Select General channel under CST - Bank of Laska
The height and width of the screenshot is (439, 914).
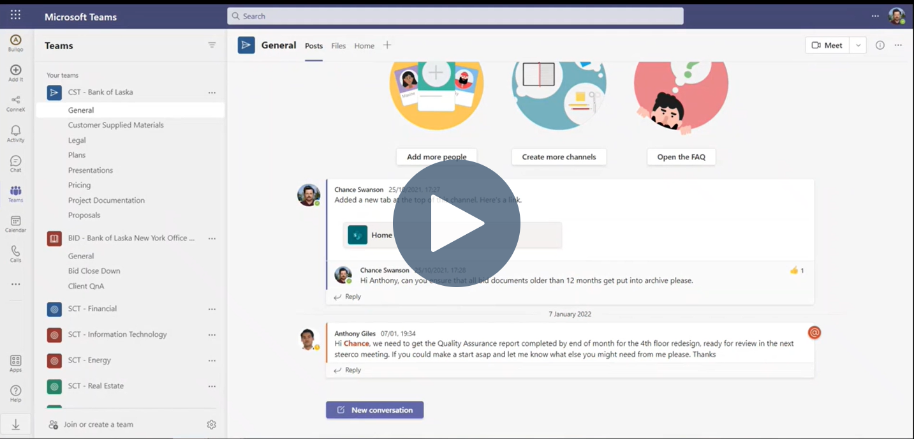click(130, 110)
